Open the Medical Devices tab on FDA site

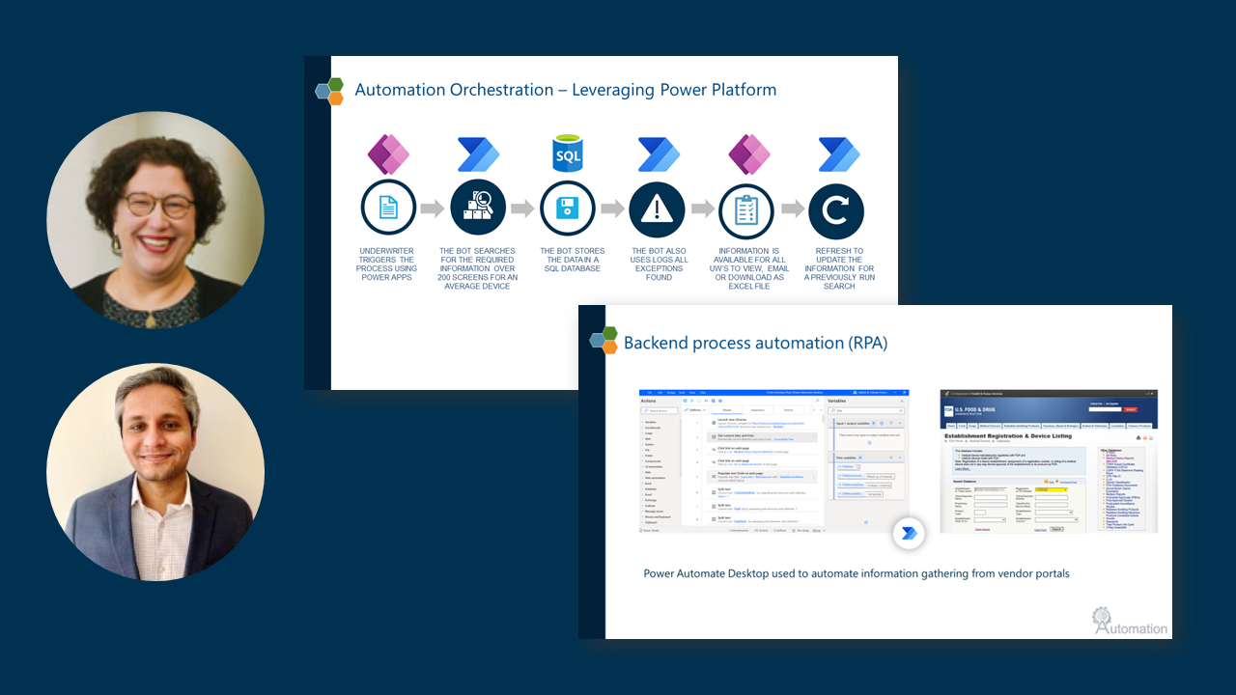tap(990, 425)
